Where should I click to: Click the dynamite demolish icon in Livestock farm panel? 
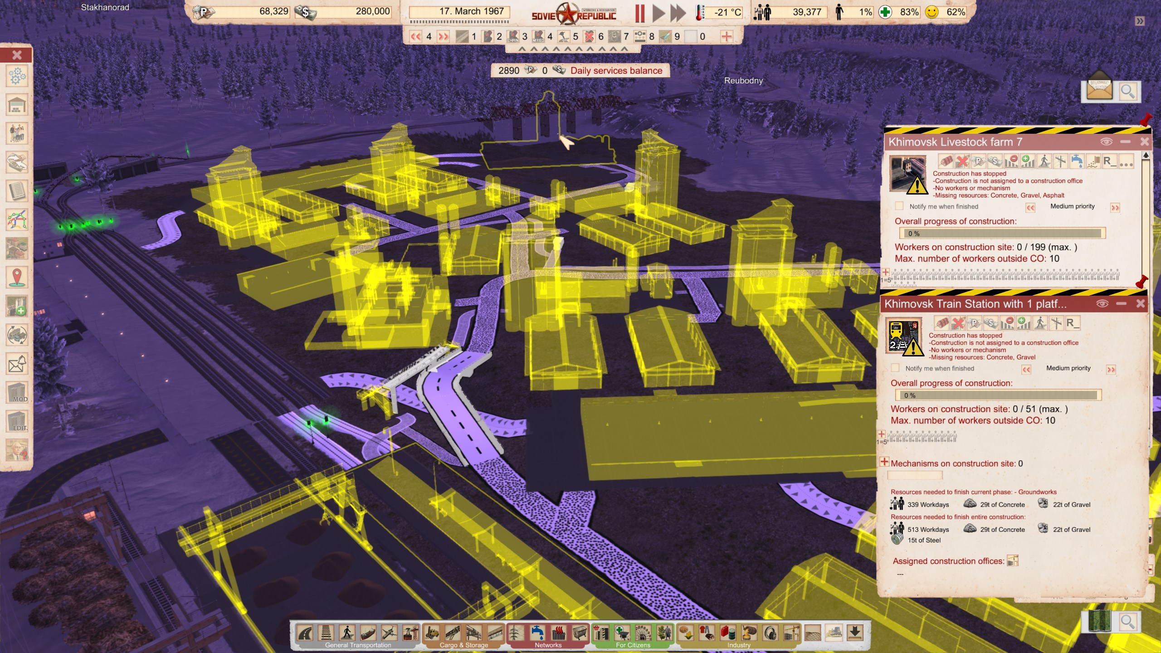[x=946, y=161]
